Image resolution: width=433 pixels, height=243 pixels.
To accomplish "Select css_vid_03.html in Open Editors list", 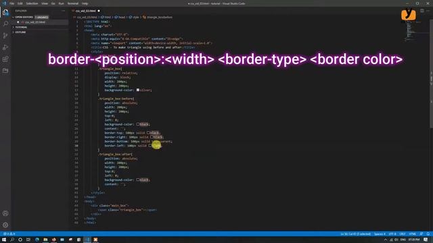I will [x=35, y=22].
